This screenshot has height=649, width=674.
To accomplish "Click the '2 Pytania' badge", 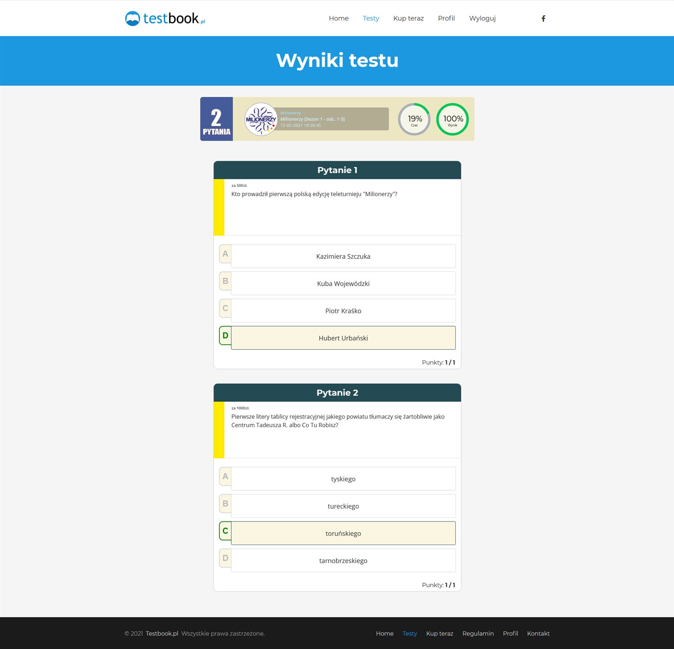I will (x=217, y=119).
